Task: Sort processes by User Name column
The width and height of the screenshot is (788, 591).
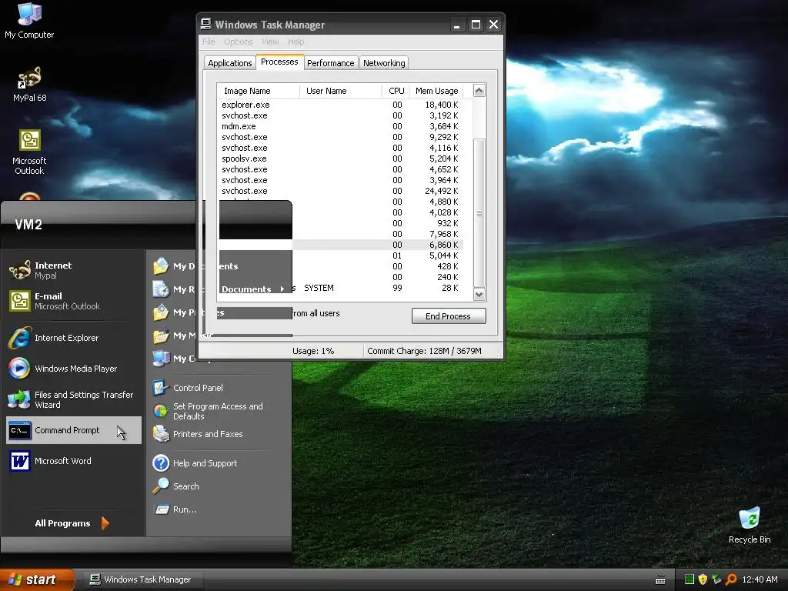Action: pos(341,91)
